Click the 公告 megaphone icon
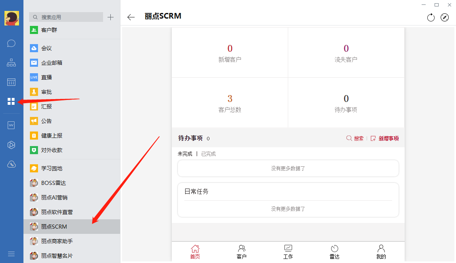This screenshot has width=456, height=263. tap(34, 121)
